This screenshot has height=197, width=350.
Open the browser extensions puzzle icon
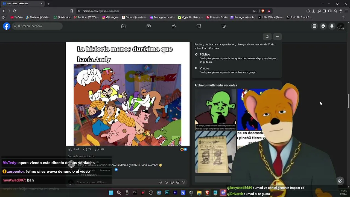click(x=308, y=11)
